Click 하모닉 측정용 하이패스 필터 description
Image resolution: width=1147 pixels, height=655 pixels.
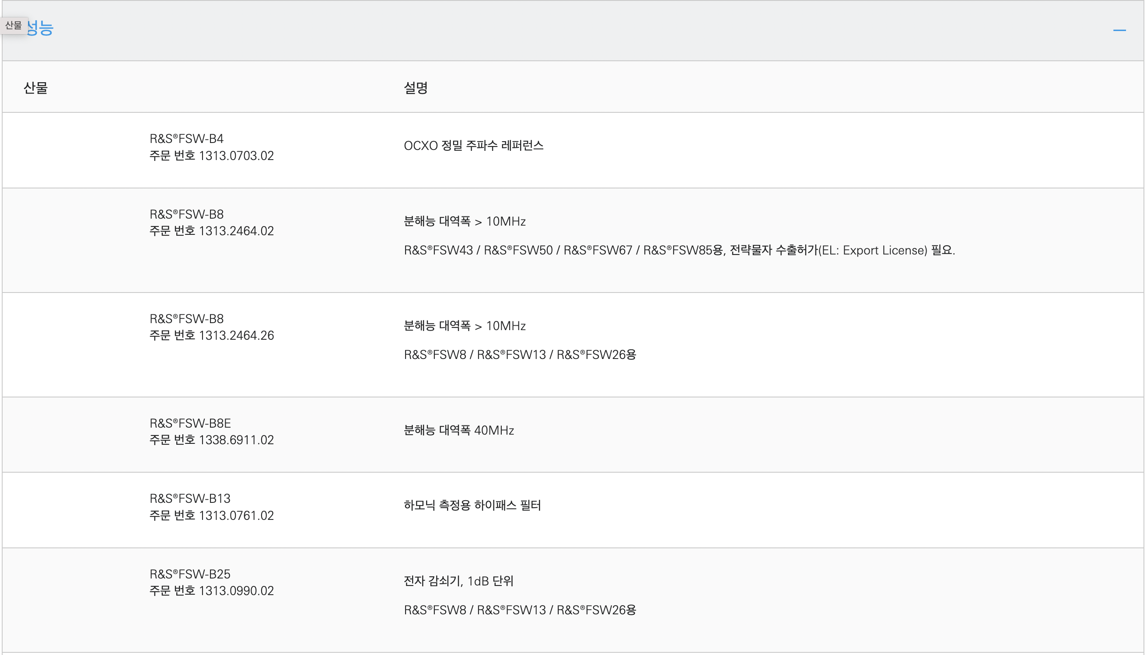click(472, 505)
